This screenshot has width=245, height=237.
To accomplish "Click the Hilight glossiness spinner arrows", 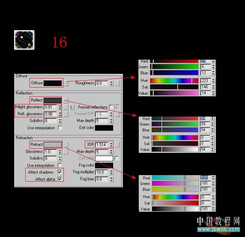I will coord(60,107).
